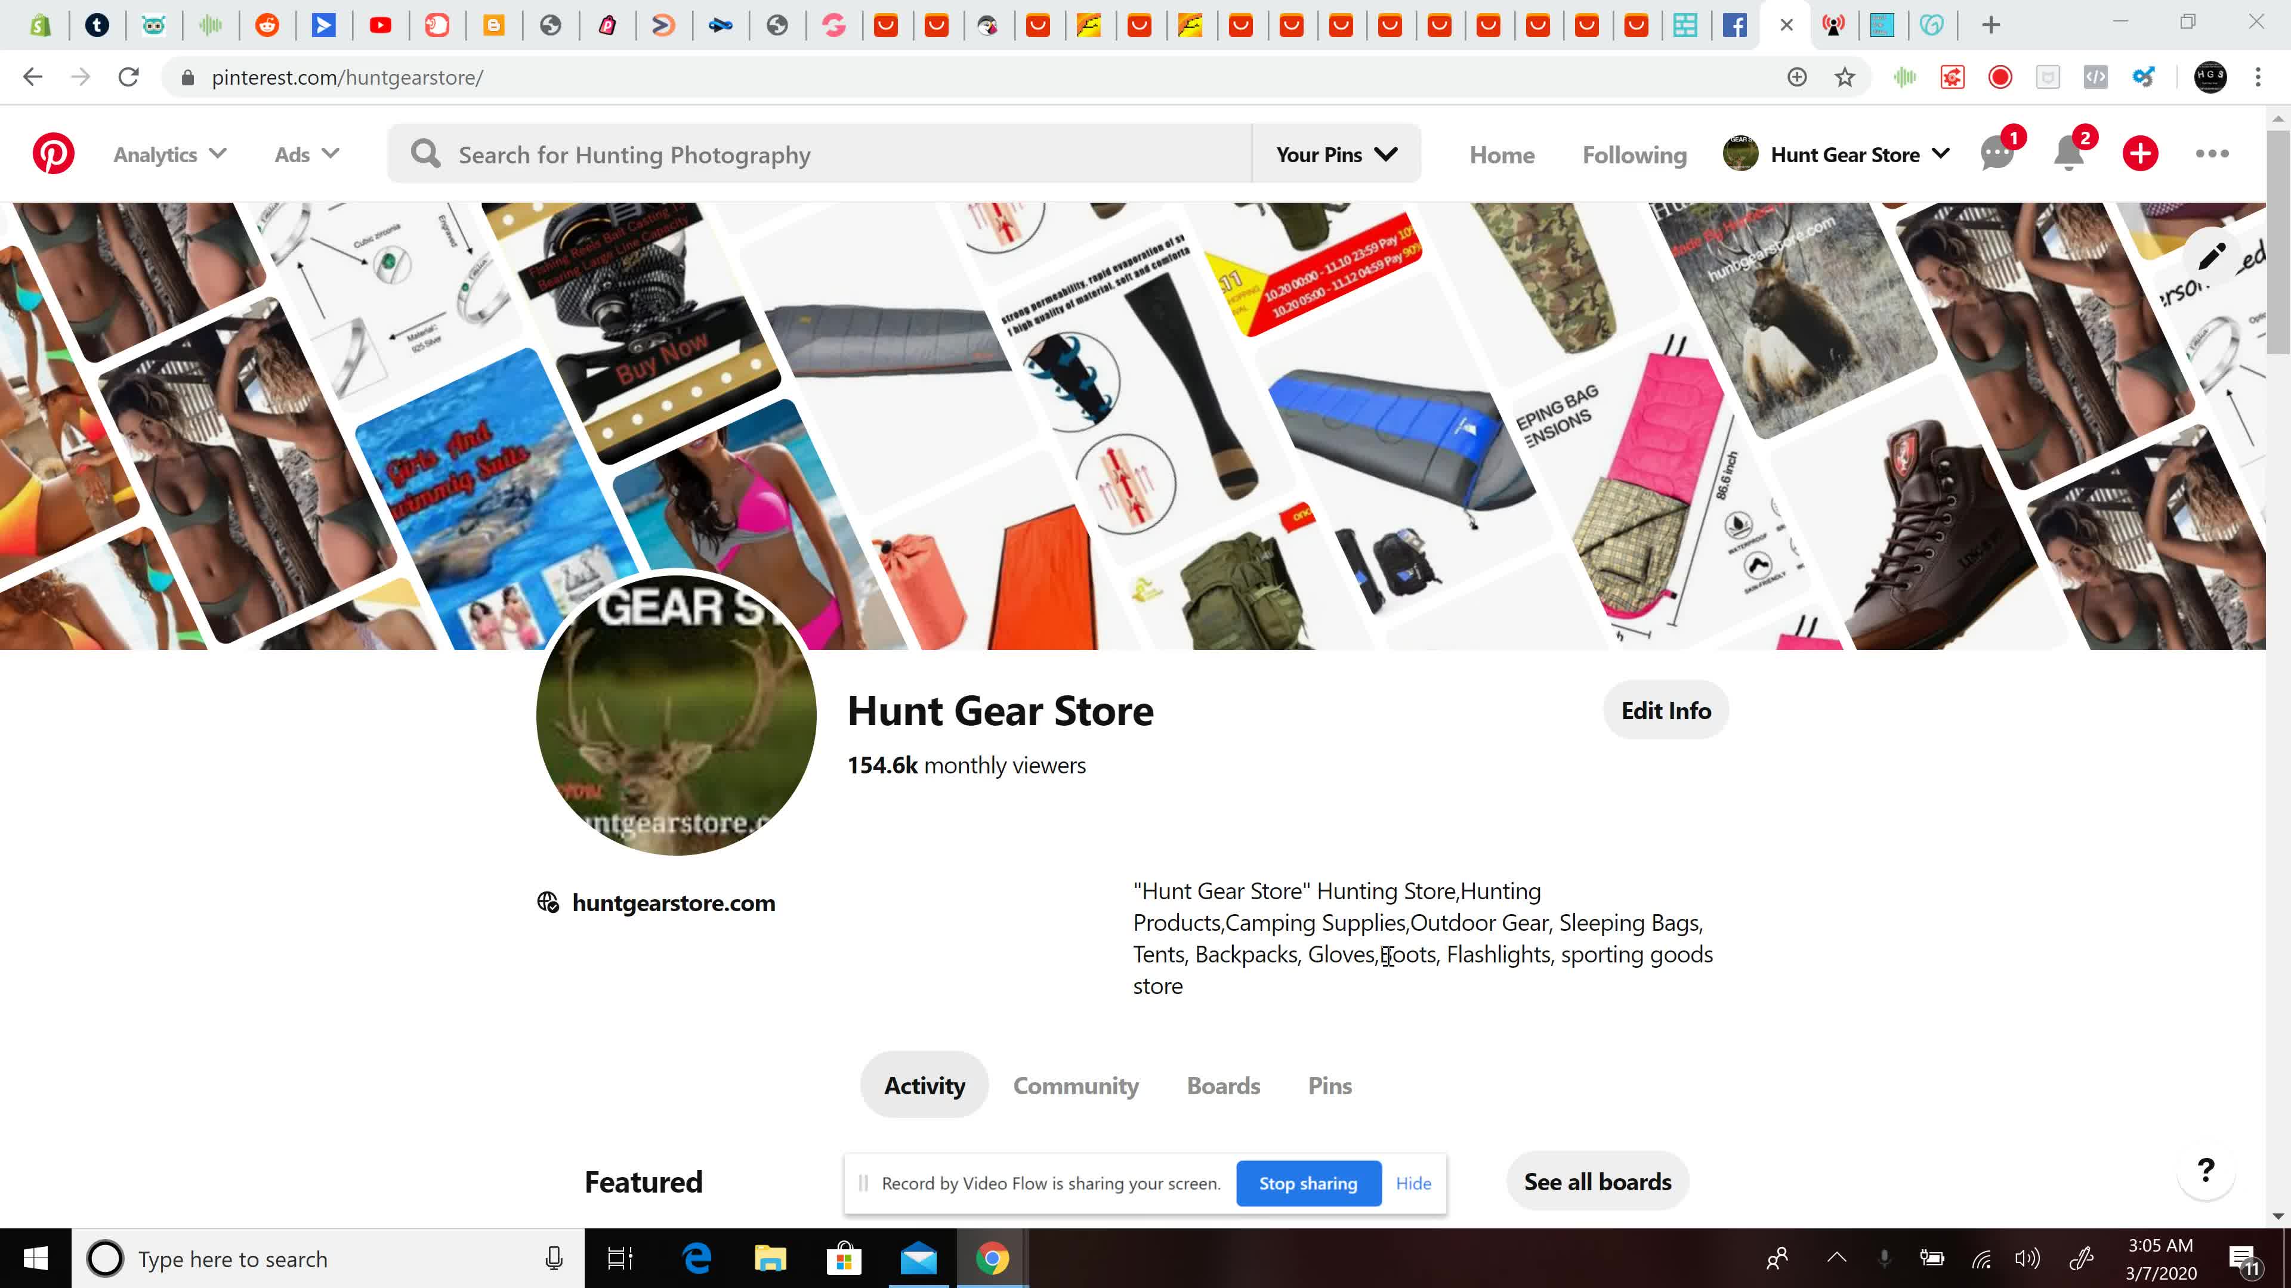Open the huntgearstore.com website link
The image size is (2291, 1288).
(673, 903)
